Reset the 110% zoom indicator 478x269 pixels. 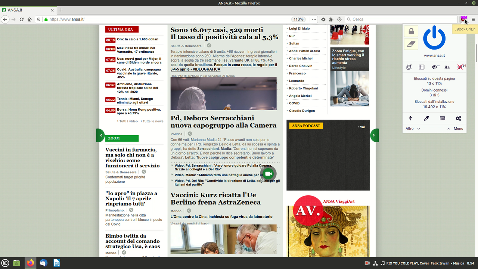tap(298, 19)
